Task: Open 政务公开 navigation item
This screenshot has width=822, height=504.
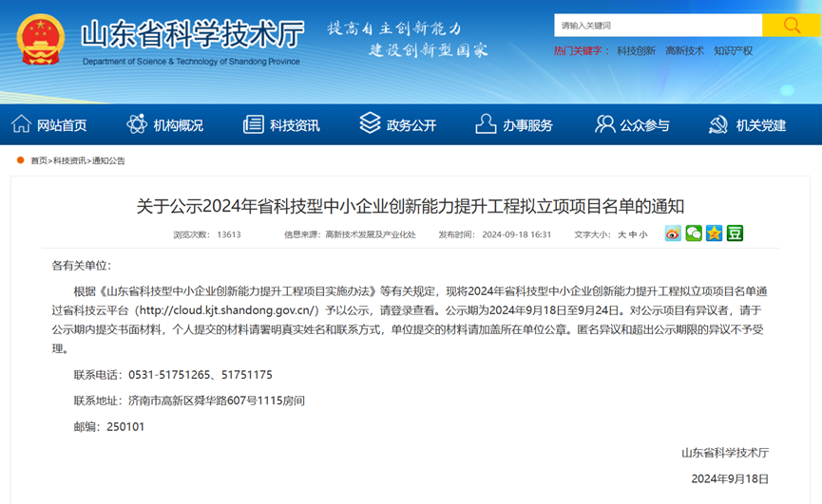Action: click(411, 125)
